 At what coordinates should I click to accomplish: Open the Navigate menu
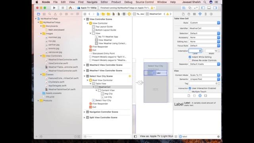tap(92, 2)
